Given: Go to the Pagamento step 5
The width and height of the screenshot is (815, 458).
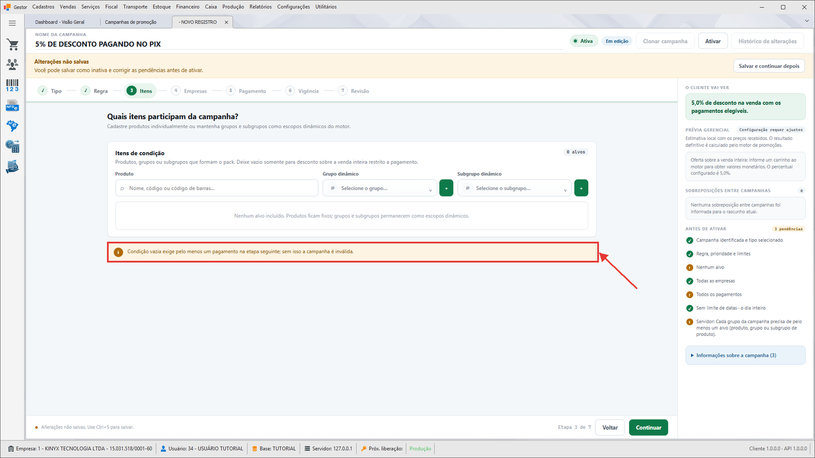Looking at the screenshot, I should click(x=247, y=91).
